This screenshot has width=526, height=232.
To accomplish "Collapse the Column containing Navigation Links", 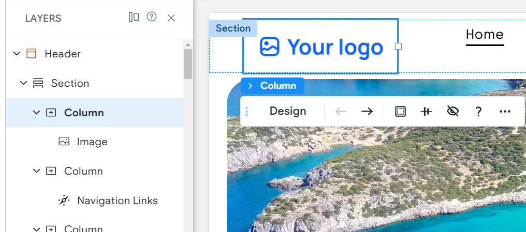I will point(36,171).
